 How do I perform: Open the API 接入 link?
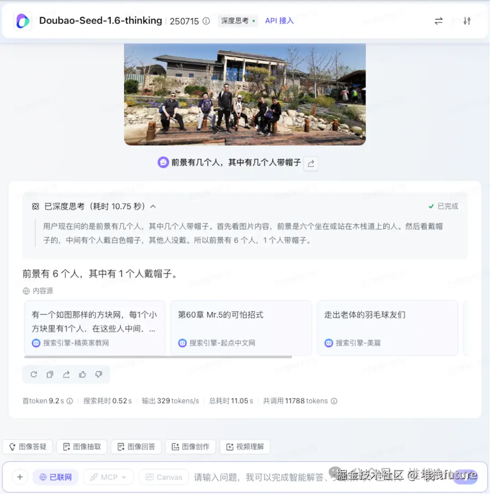(x=279, y=20)
